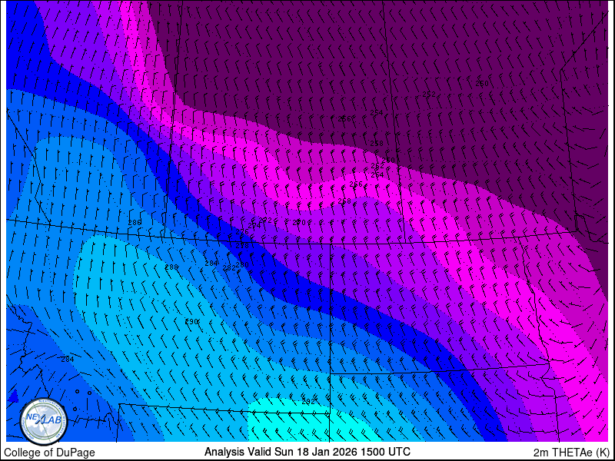The width and height of the screenshot is (615, 461).
Task: Select the 'College of DuPage' footer text
Action: tap(49, 453)
